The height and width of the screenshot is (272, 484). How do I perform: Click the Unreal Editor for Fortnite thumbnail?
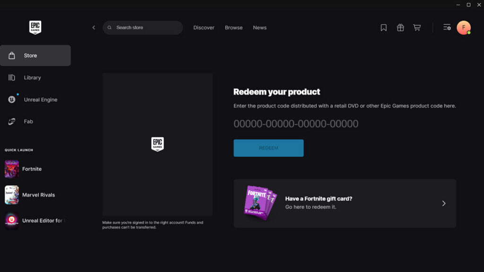click(12, 221)
